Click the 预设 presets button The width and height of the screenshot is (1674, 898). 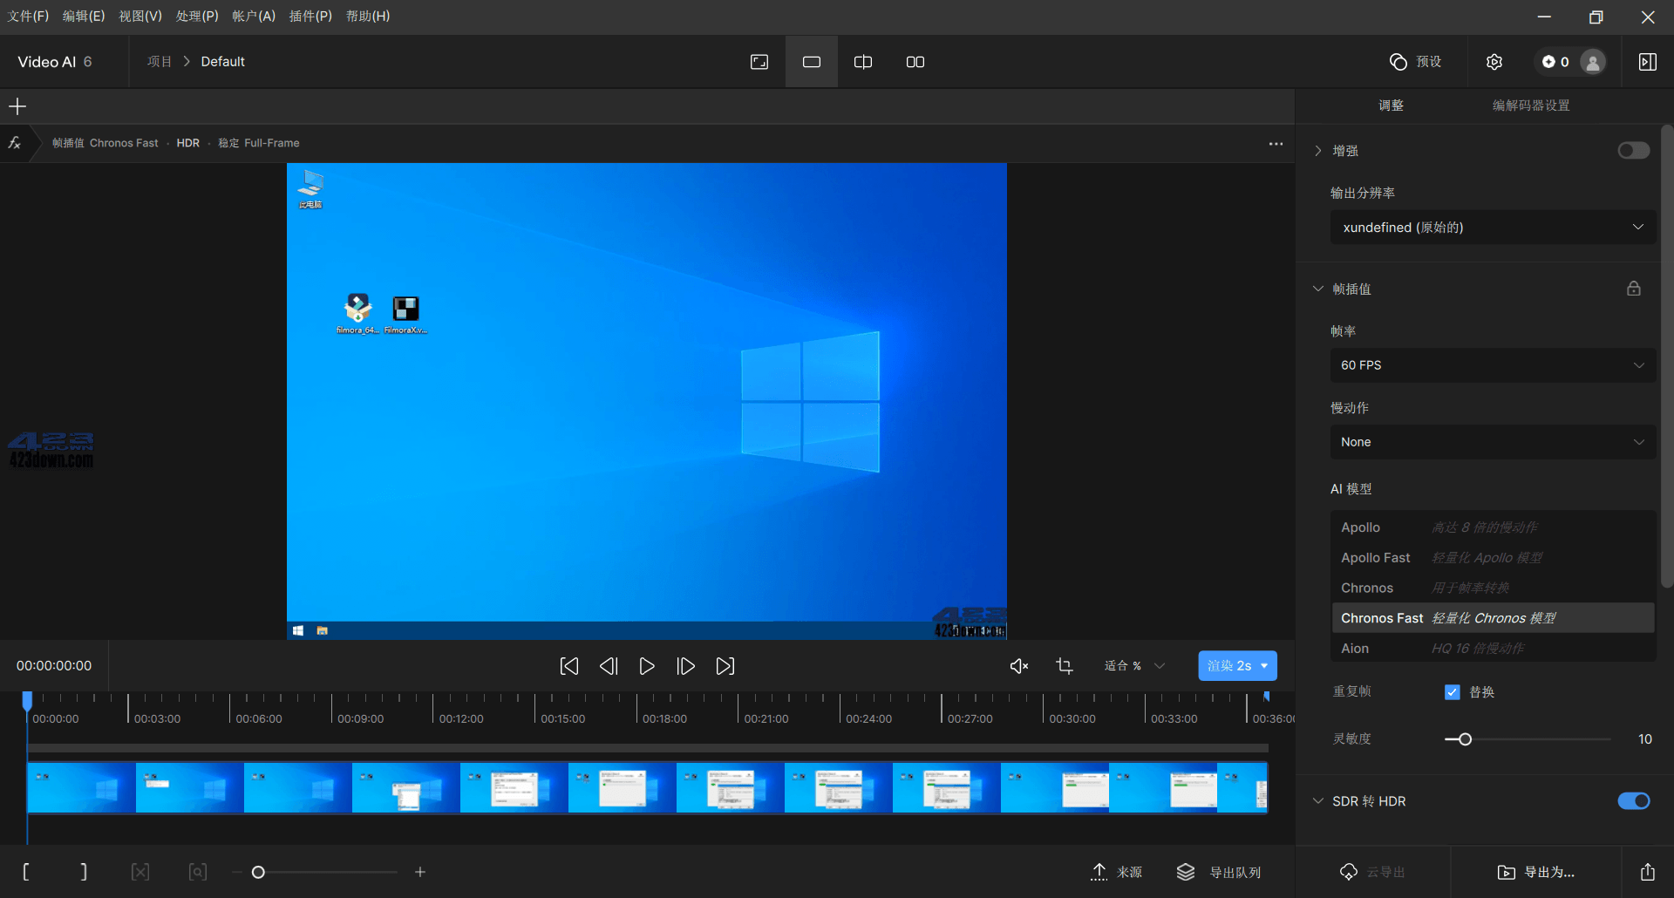point(1415,62)
